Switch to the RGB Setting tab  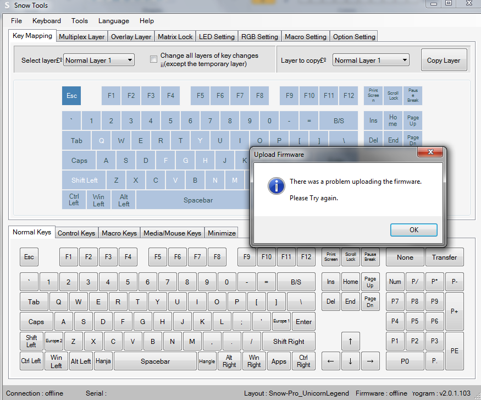pos(259,37)
